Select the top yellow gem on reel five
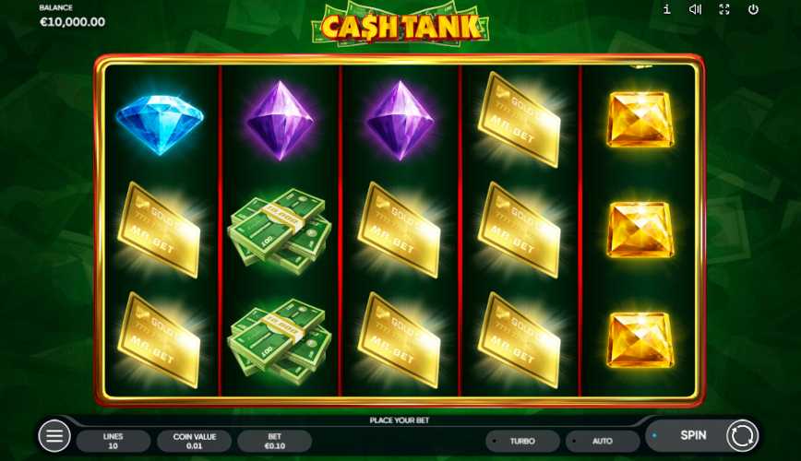 coord(640,120)
